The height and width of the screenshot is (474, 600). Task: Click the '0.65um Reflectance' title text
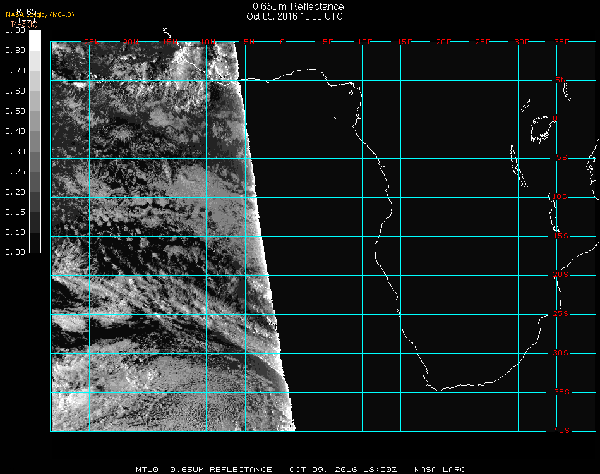298,6
